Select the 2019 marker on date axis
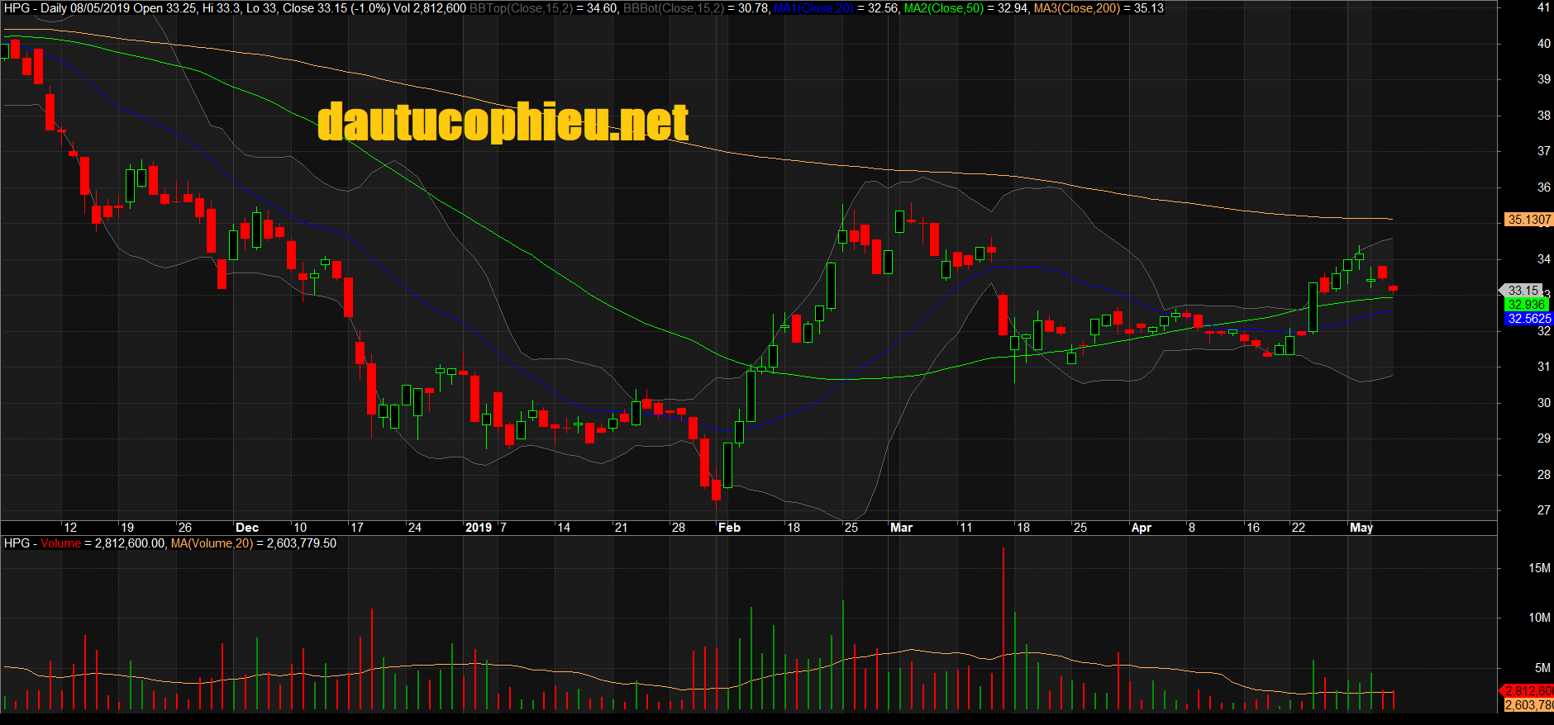This screenshot has height=725, width=1554. click(479, 528)
